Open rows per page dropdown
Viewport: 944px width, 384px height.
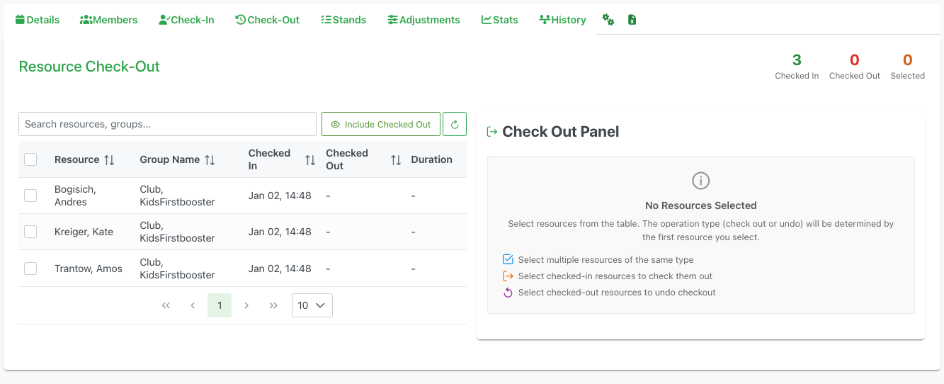coord(312,305)
